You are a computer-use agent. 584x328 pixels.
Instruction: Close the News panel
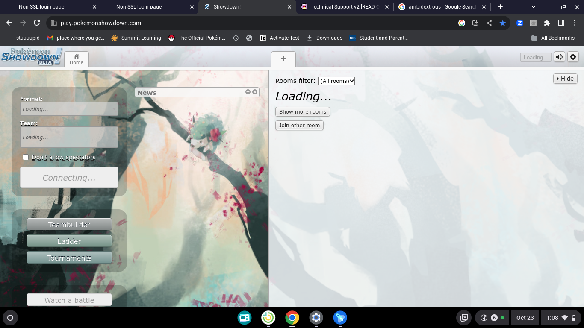click(x=255, y=92)
